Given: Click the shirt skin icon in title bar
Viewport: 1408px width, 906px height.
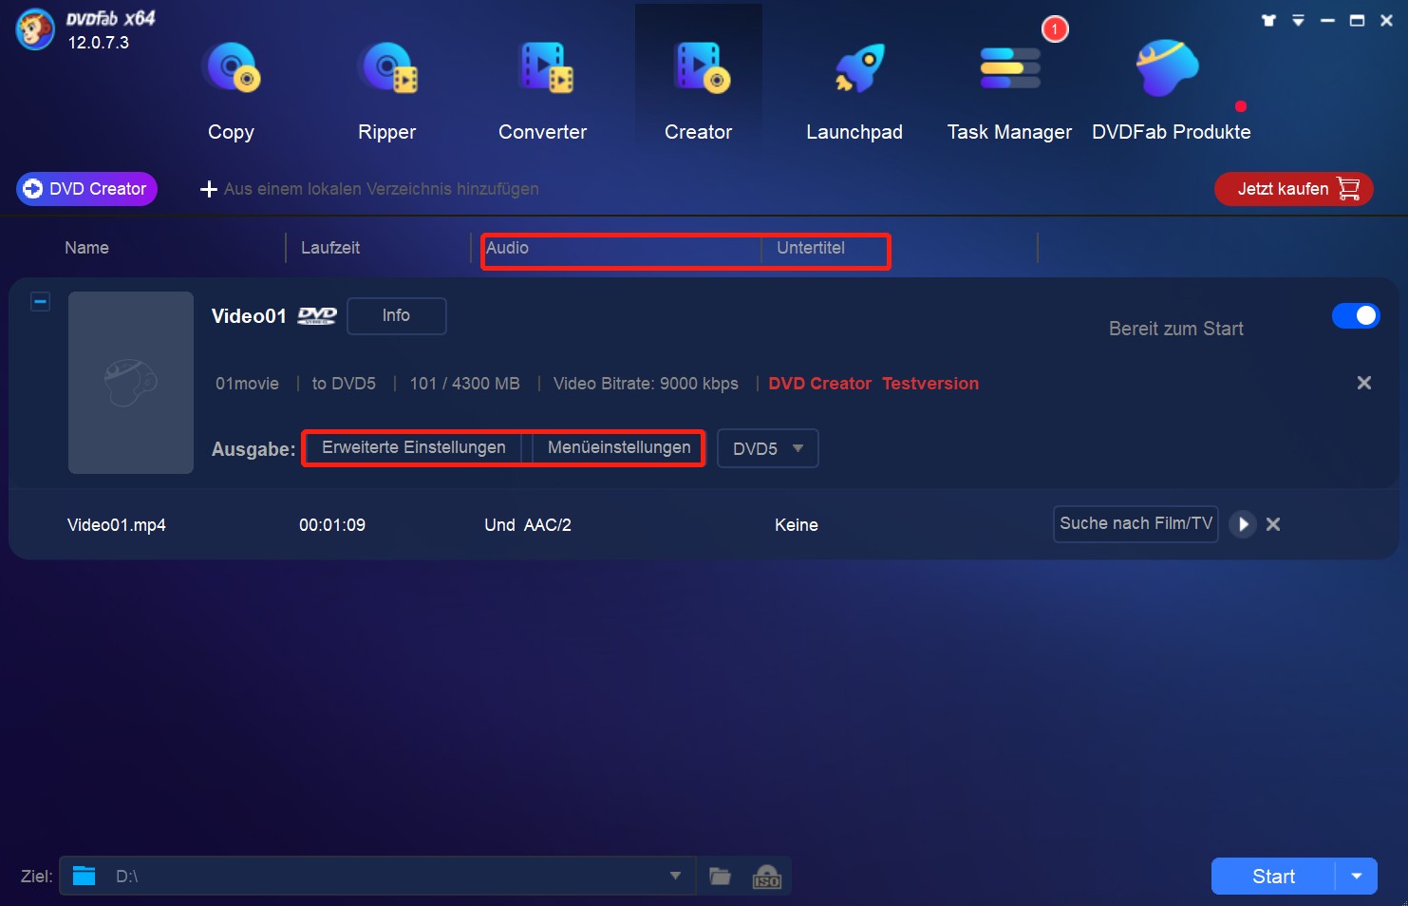Looking at the screenshot, I should click(x=1268, y=20).
